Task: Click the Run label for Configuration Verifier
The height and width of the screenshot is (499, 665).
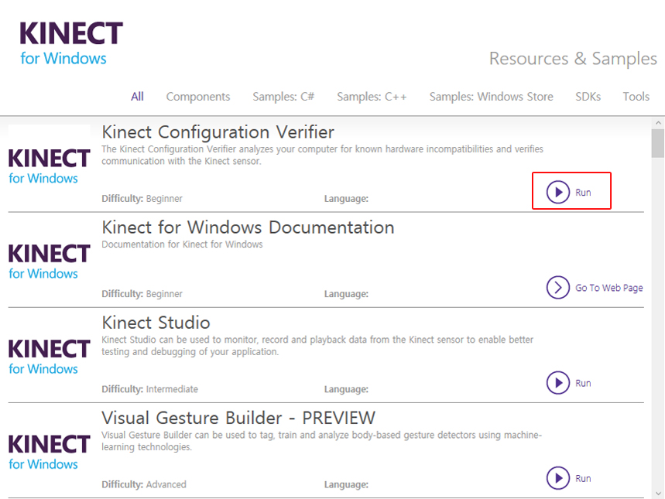Action: (583, 193)
